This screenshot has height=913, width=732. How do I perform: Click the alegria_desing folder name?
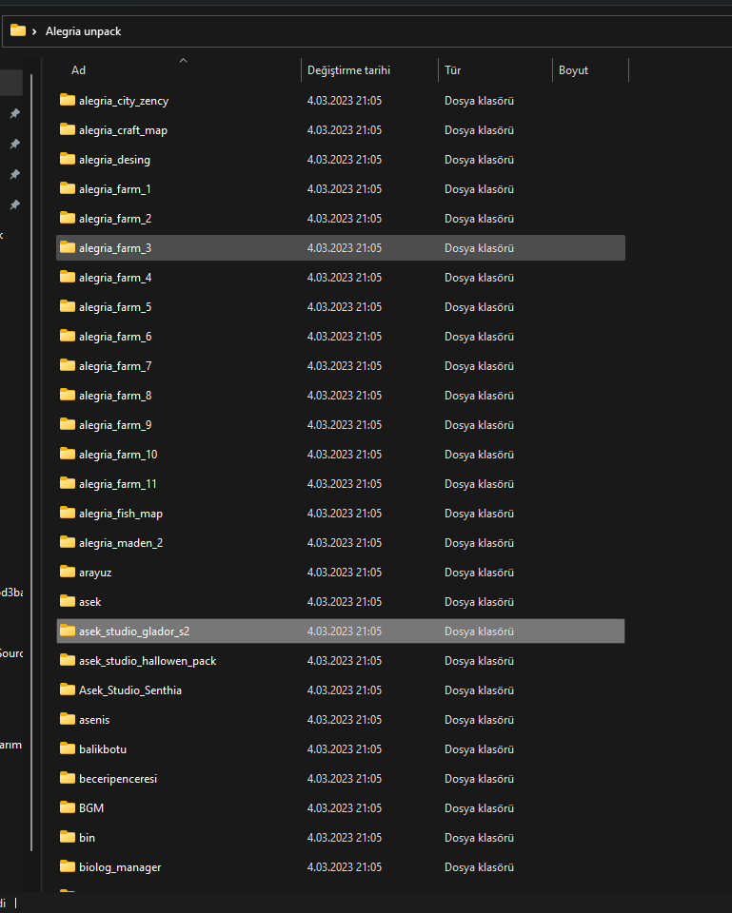pyautogui.click(x=114, y=160)
